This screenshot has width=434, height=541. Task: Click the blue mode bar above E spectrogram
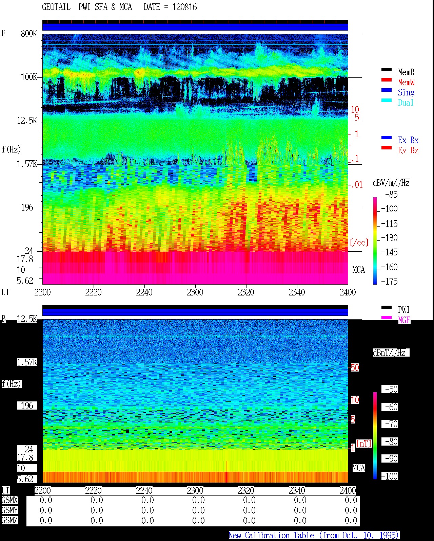[x=195, y=26]
